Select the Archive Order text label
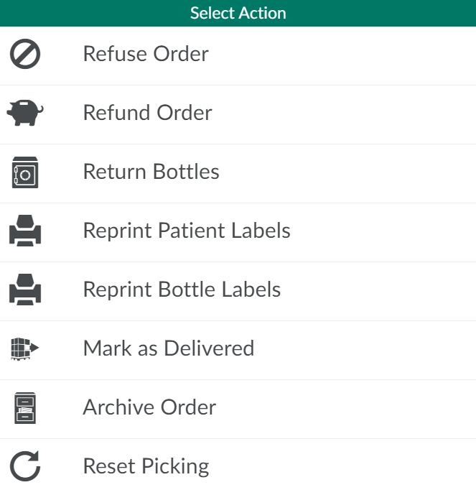This screenshot has height=495, width=476. (x=149, y=407)
